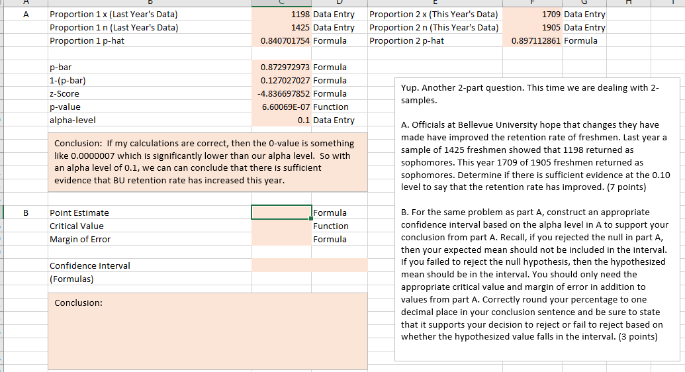Viewport: 685px width, 372px height.
Task: Click the '(Formulas)' label cell
Action: coord(150,279)
